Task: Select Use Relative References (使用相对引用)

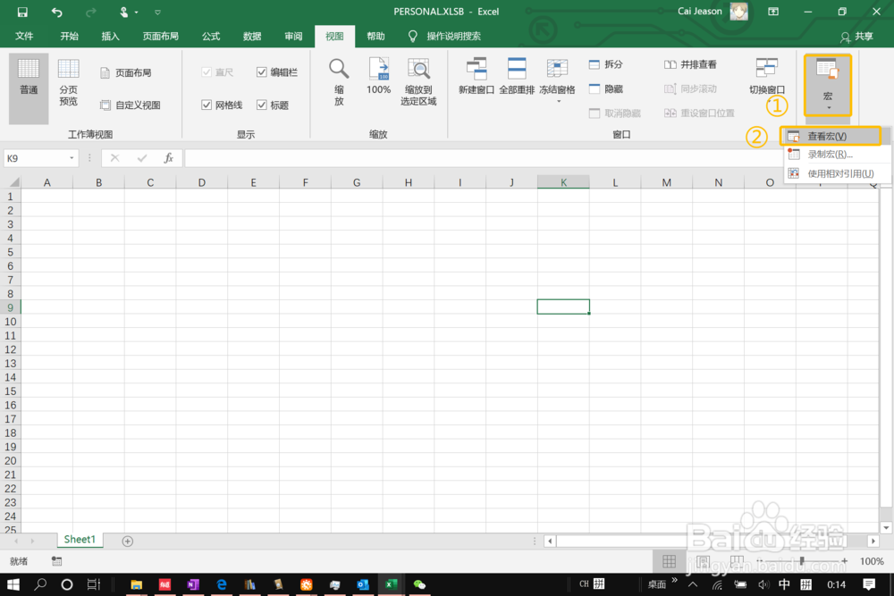Action: [x=837, y=173]
